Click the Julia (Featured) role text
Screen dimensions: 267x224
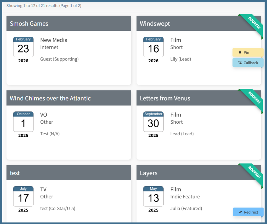coord(186,208)
